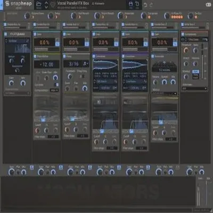
Task: Click the Threshold knob in Compressor module
Action: (x=186, y=51)
